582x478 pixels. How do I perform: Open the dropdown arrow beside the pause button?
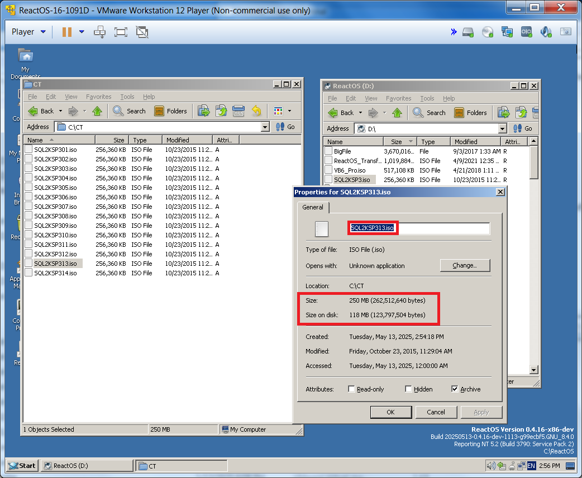click(82, 32)
